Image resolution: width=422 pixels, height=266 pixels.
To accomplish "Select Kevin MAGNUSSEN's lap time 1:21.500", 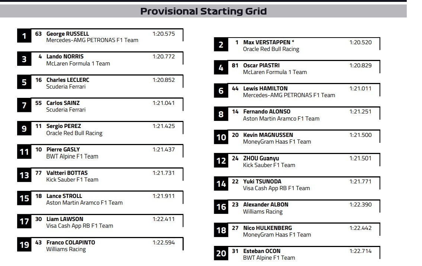I will coord(360,135).
